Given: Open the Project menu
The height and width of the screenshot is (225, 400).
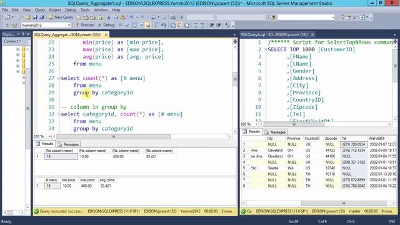Looking at the screenshot, I should pyautogui.click(x=55, y=10).
